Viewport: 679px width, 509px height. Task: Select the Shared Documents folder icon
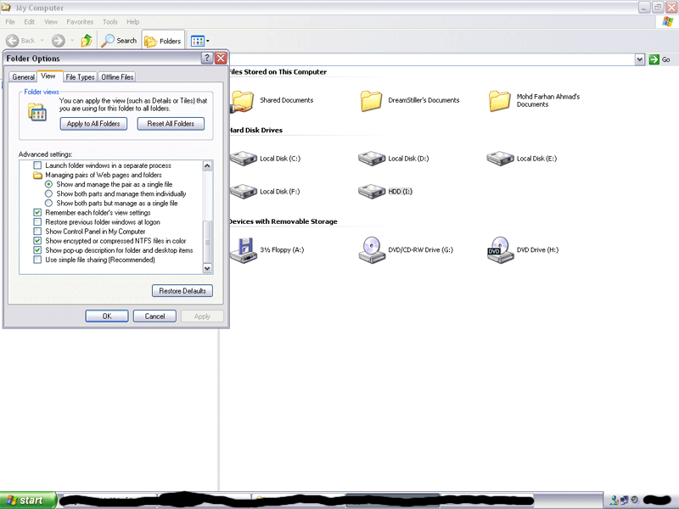coord(242,101)
